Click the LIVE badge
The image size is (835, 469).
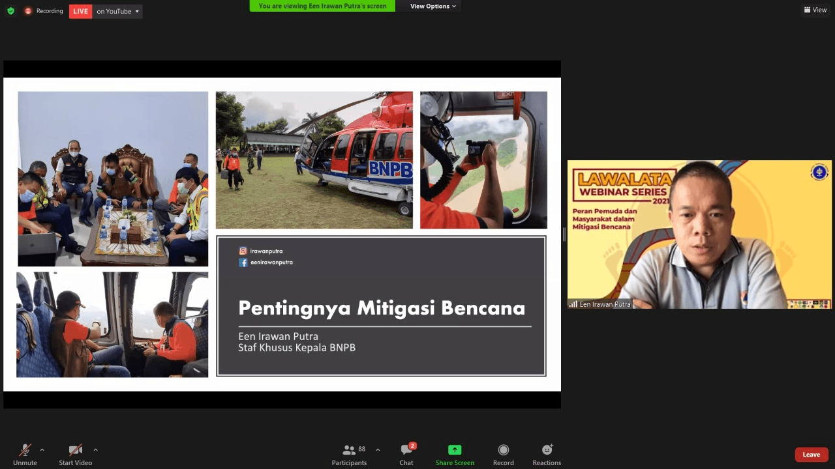pyautogui.click(x=80, y=11)
